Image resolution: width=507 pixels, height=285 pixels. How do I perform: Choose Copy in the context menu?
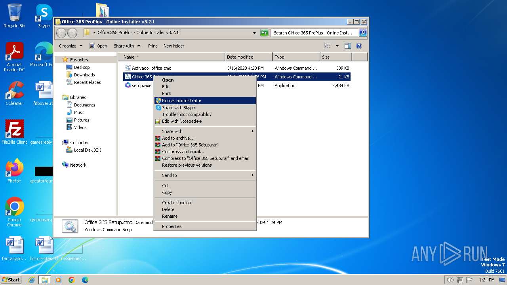point(205,192)
